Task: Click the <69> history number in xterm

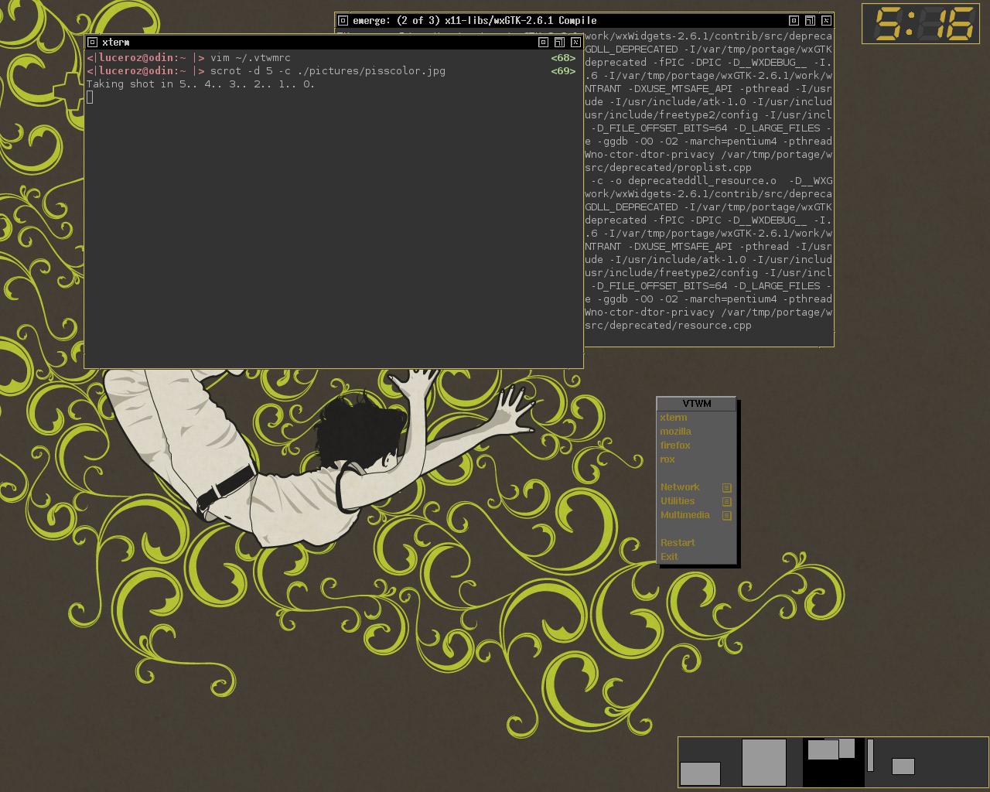Action: coord(563,71)
